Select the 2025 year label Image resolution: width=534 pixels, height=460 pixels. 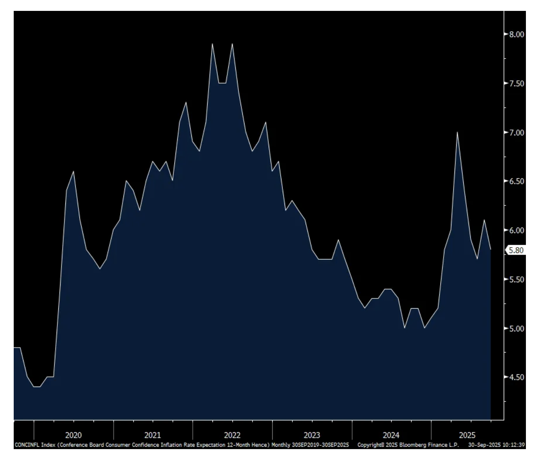(467, 435)
